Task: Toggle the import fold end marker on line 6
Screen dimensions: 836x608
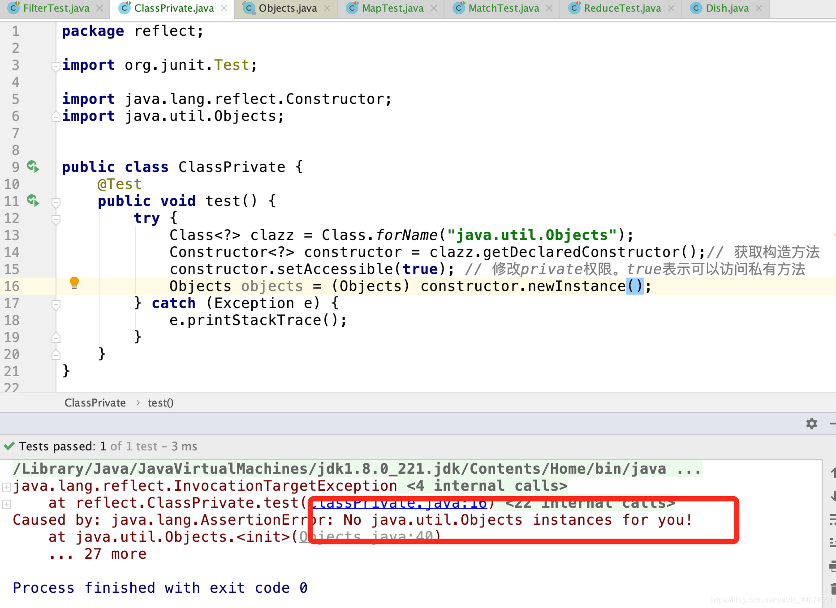Action: click(x=56, y=116)
